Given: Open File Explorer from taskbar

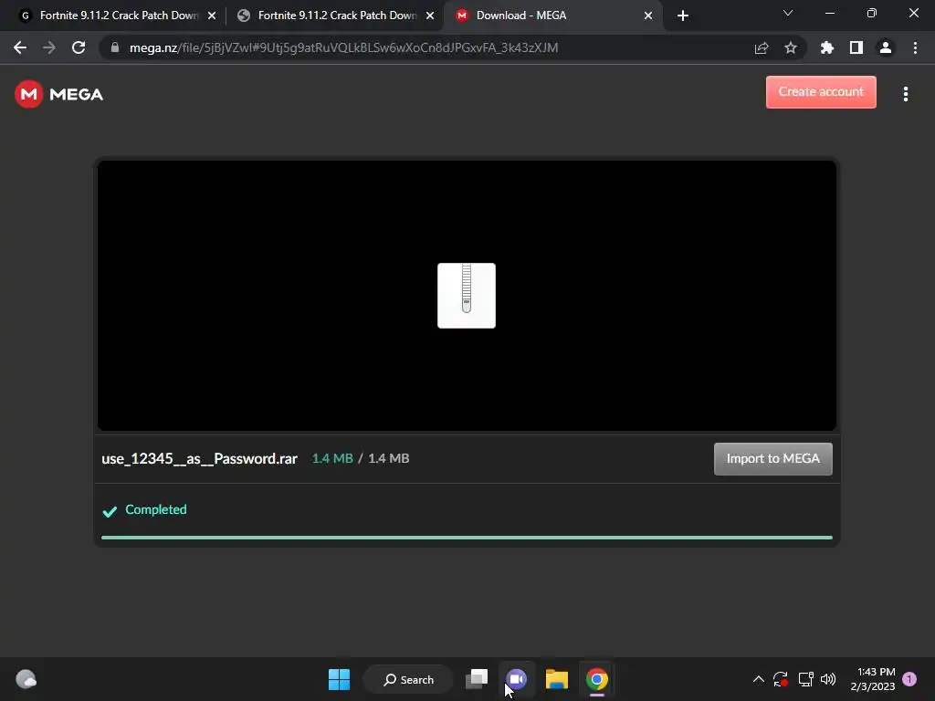Looking at the screenshot, I should [556, 679].
